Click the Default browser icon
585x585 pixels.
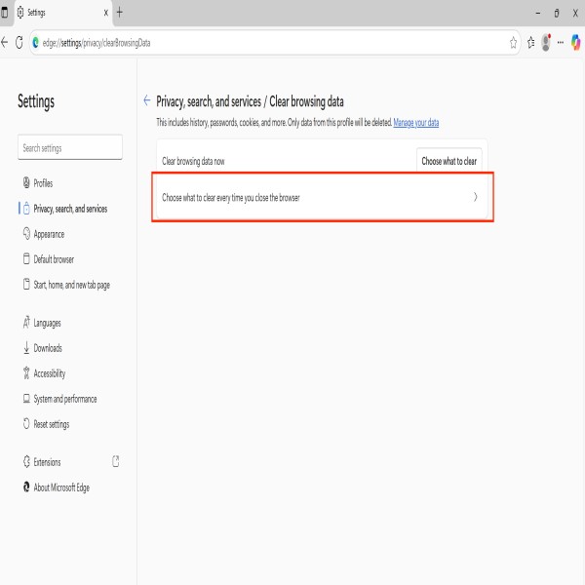pos(25,259)
